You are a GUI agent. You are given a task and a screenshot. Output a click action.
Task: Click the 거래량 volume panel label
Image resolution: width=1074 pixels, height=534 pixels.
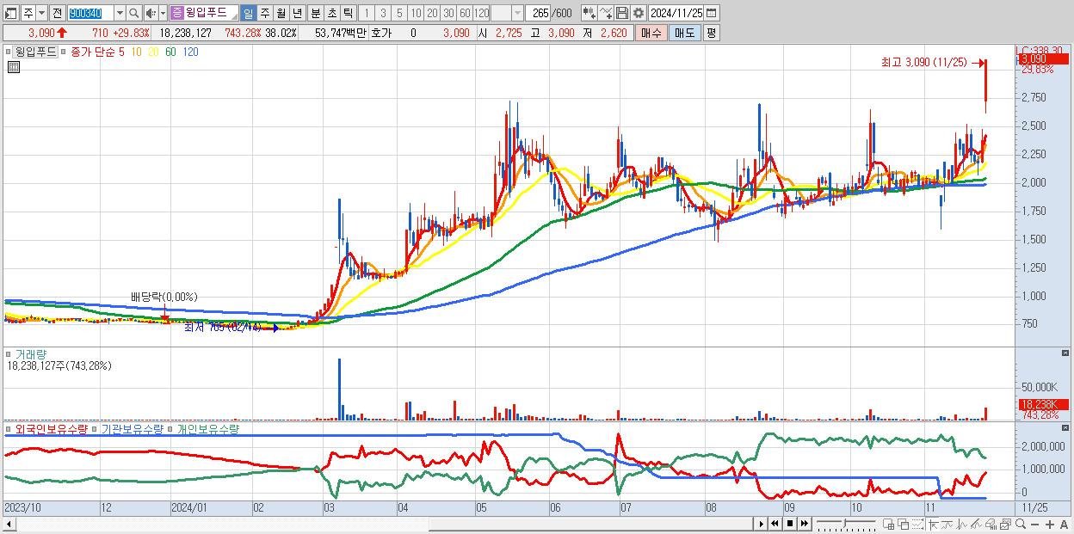pos(29,353)
